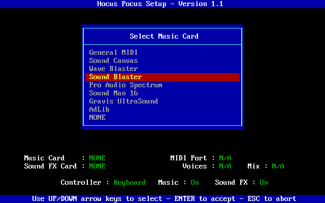Click the MIDI Port label

[188, 158]
